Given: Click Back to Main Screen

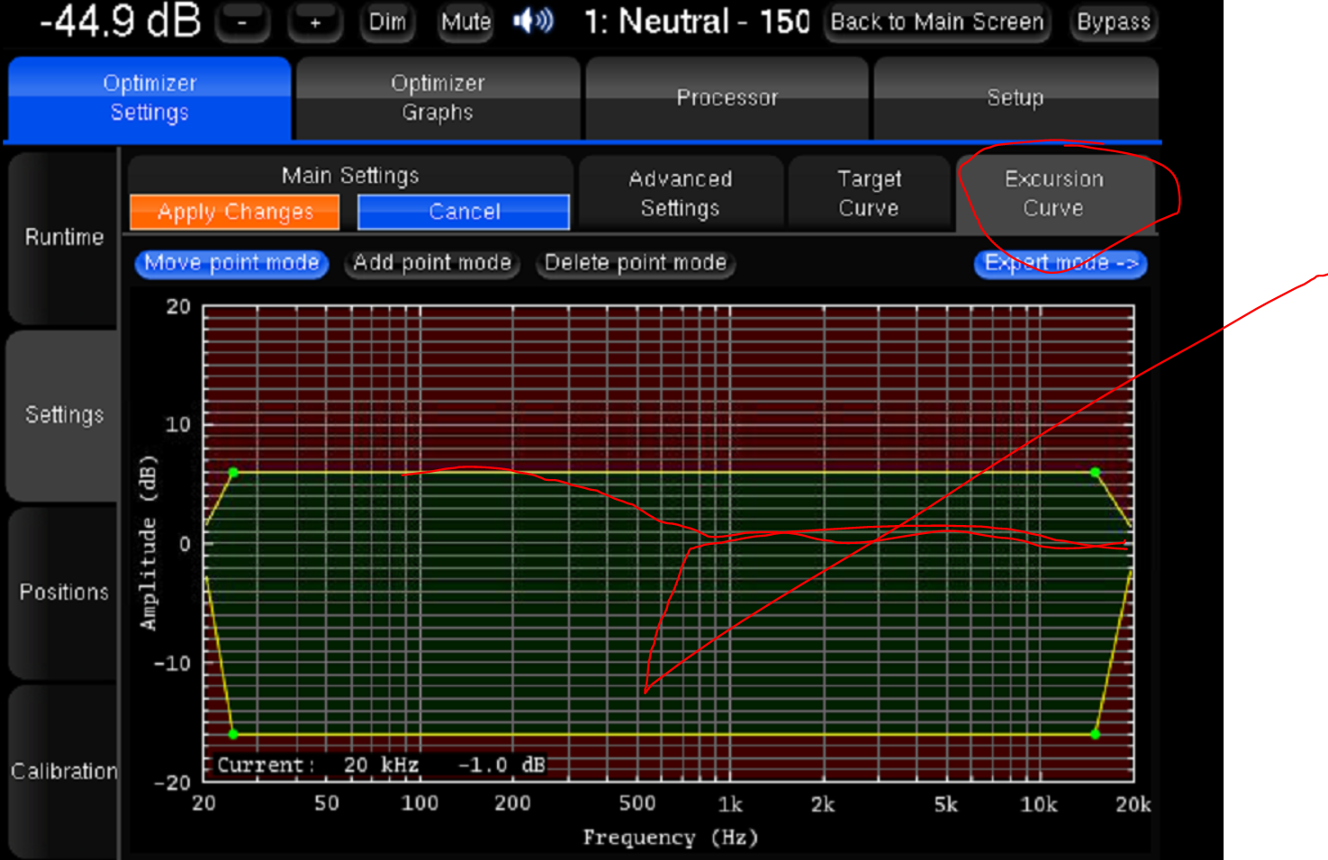Looking at the screenshot, I should (937, 23).
